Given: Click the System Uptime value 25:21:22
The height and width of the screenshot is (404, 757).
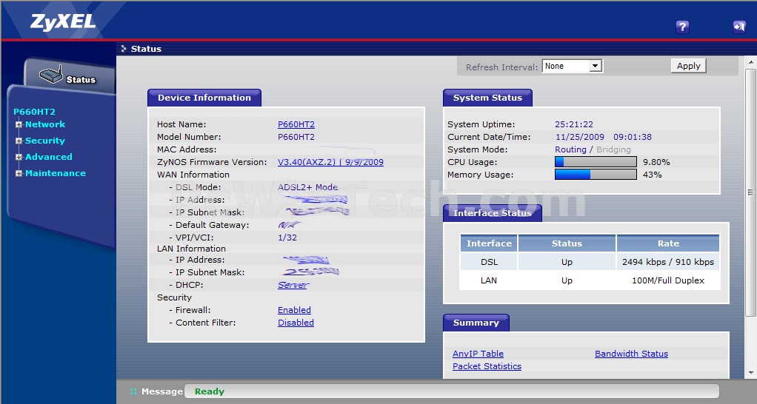Looking at the screenshot, I should [x=574, y=124].
